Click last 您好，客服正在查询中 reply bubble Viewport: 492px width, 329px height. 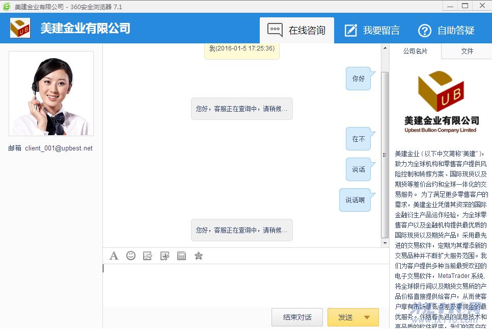(x=241, y=230)
